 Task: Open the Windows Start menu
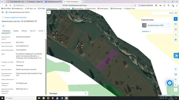[x=2, y=98]
